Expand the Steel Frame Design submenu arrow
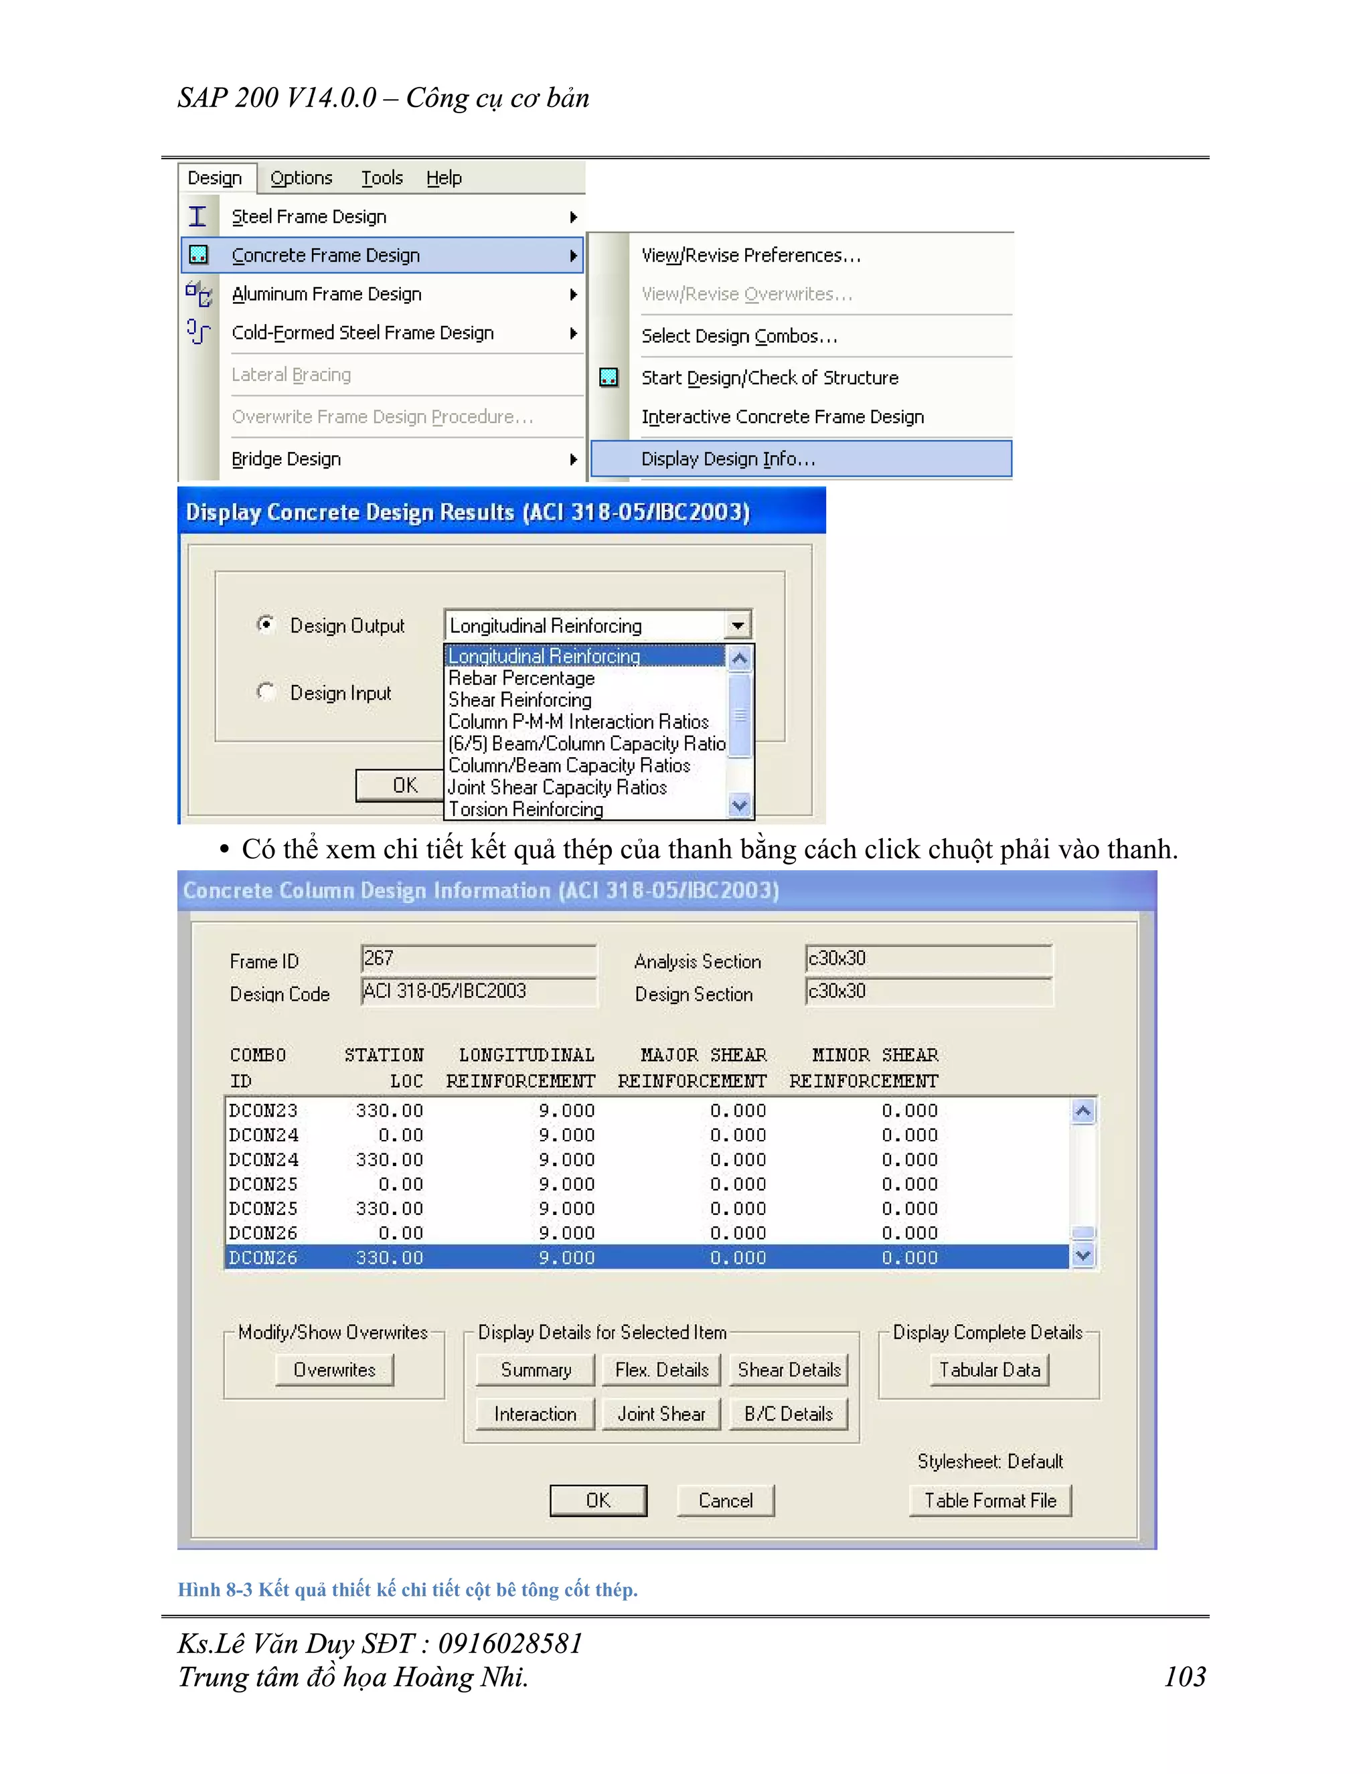Image resolution: width=1371 pixels, height=1774 pixels. point(574,217)
